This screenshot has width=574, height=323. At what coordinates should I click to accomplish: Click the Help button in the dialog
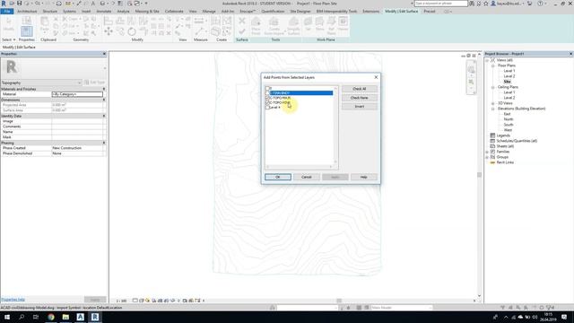tap(363, 177)
